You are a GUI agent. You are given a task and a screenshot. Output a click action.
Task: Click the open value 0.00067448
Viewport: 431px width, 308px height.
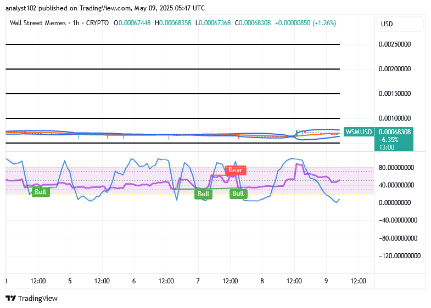click(x=135, y=23)
